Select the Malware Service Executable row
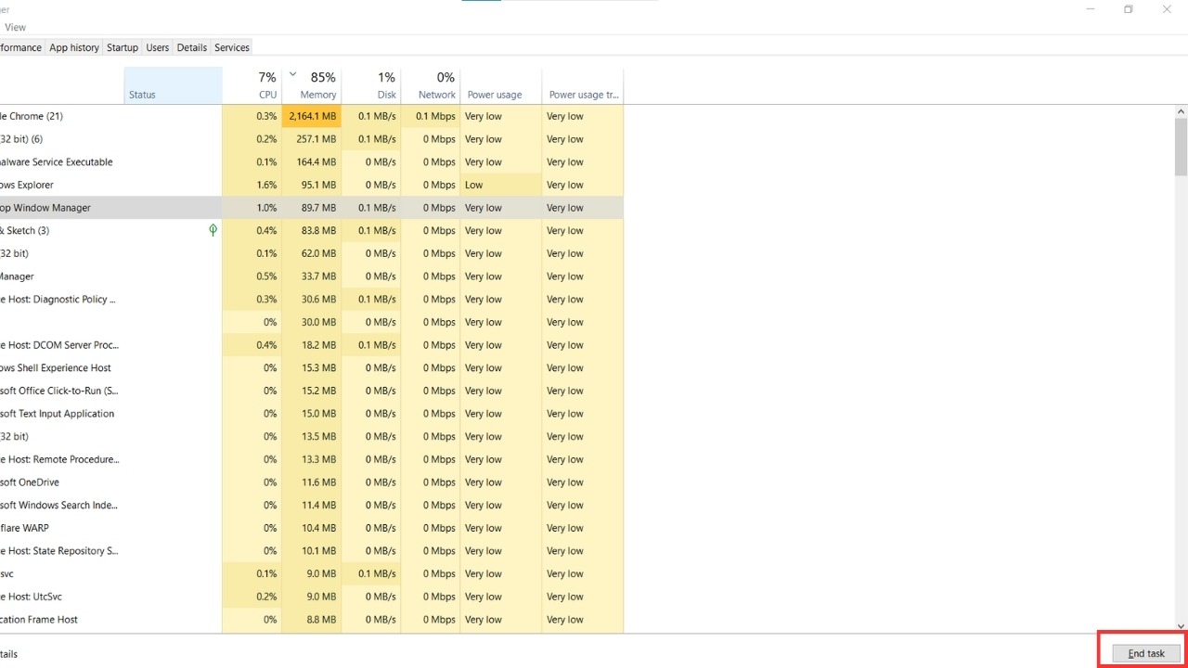This screenshot has width=1188, height=668. (x=312, y=161)
